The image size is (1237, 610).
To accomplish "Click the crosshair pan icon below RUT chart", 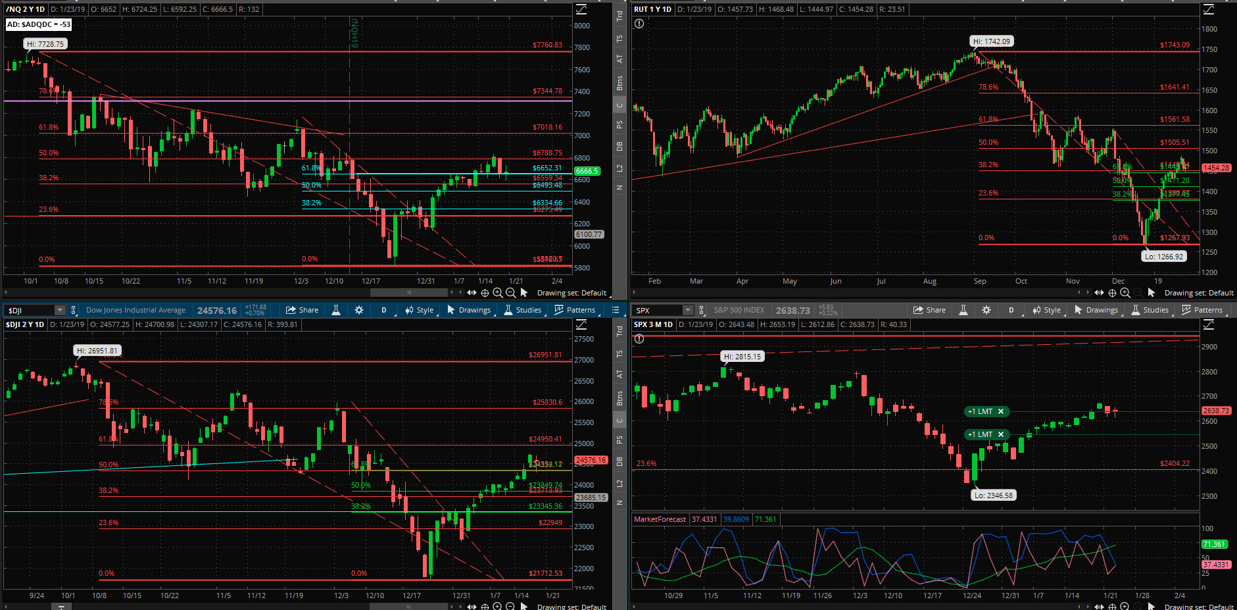I will pos(1112,293).
